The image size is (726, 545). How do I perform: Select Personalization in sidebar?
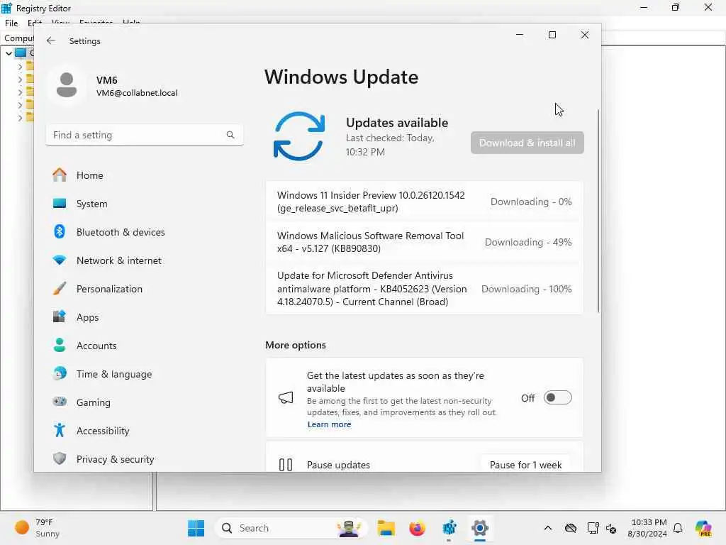[109, 289]
